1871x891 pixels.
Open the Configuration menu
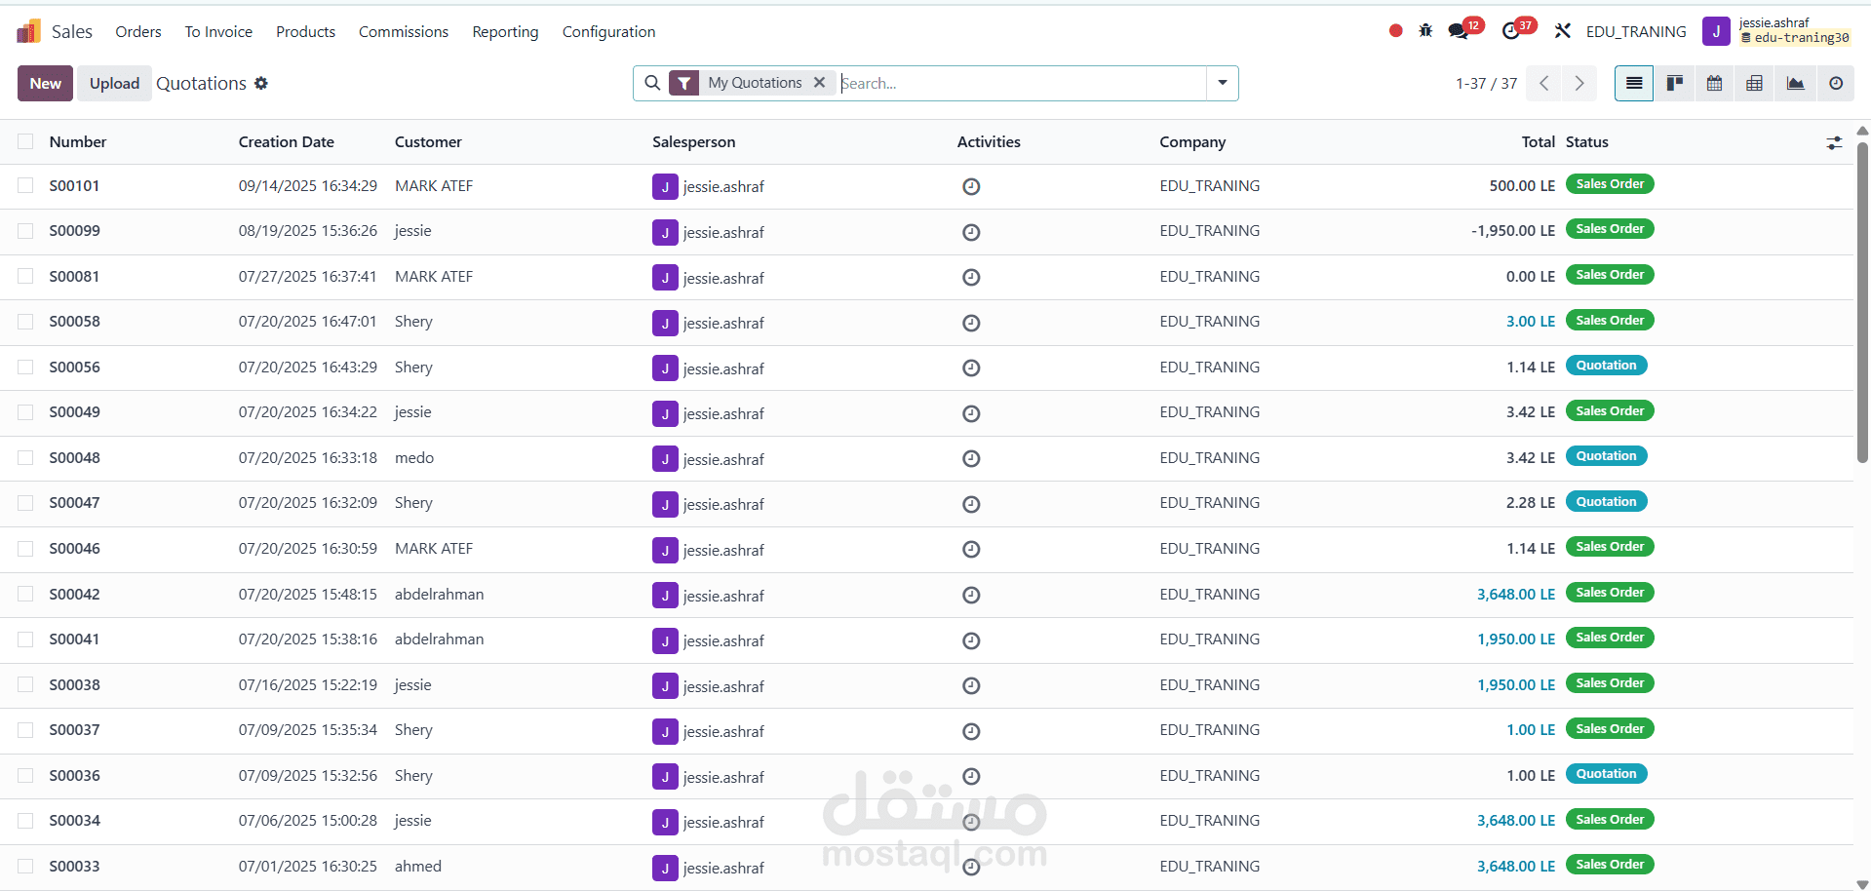click(608, 31)
